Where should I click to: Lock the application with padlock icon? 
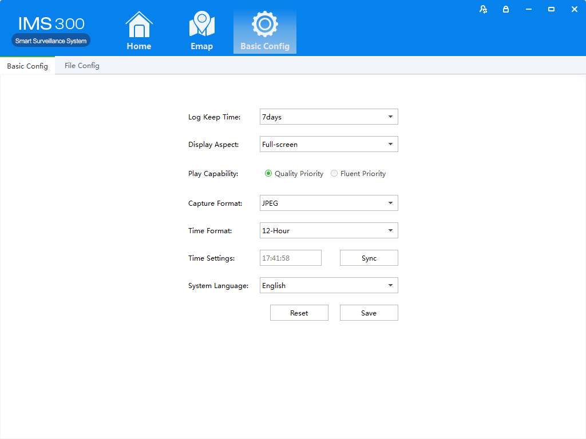tap(506, 9)
